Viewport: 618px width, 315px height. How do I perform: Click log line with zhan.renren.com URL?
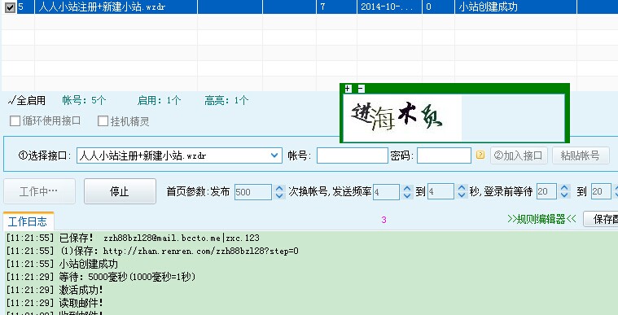(152, 251)
